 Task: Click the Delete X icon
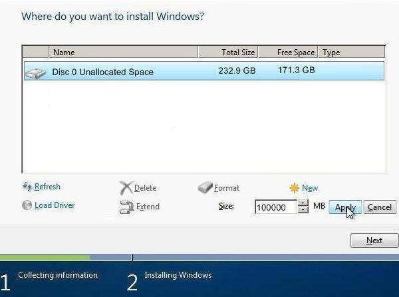pyautogui.click(x=126, y=188)
